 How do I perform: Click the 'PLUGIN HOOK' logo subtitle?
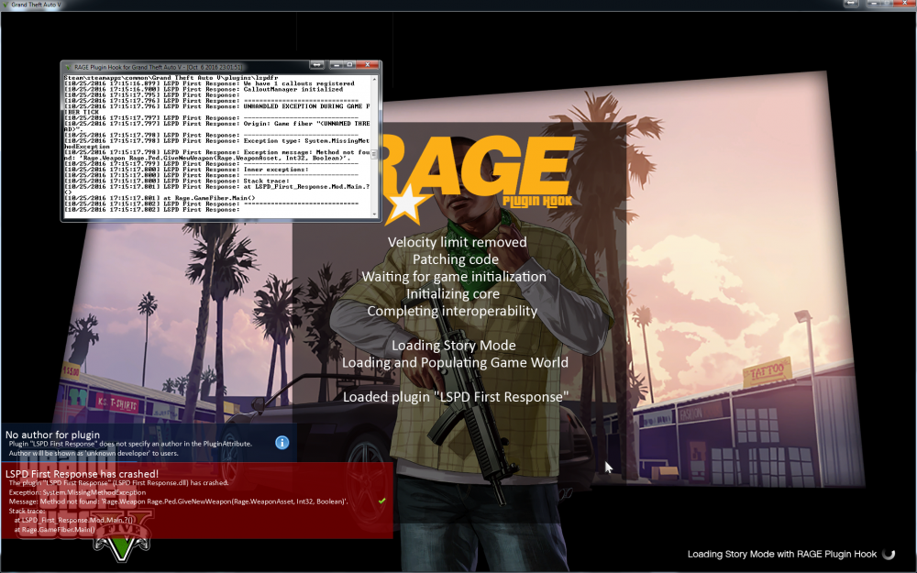537,202
